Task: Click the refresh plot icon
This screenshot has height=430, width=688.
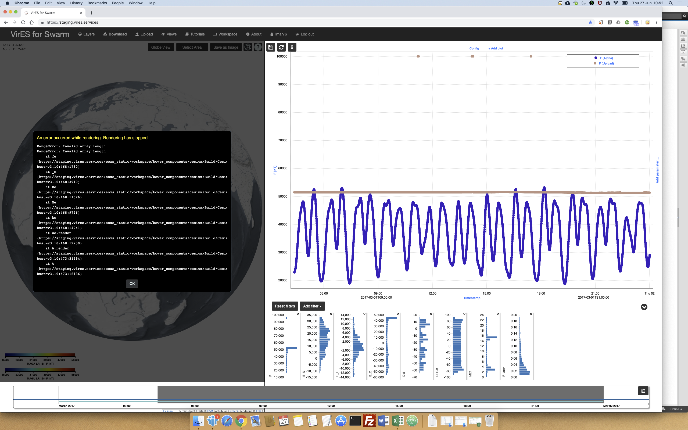Action: click(281, 47)
